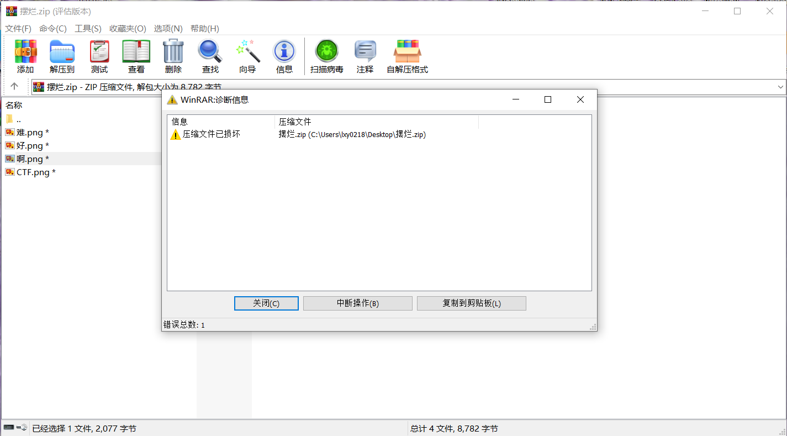This screenshot has height=436, width=787.
Task: Click the 名称 column header
Action: (14, 105)
